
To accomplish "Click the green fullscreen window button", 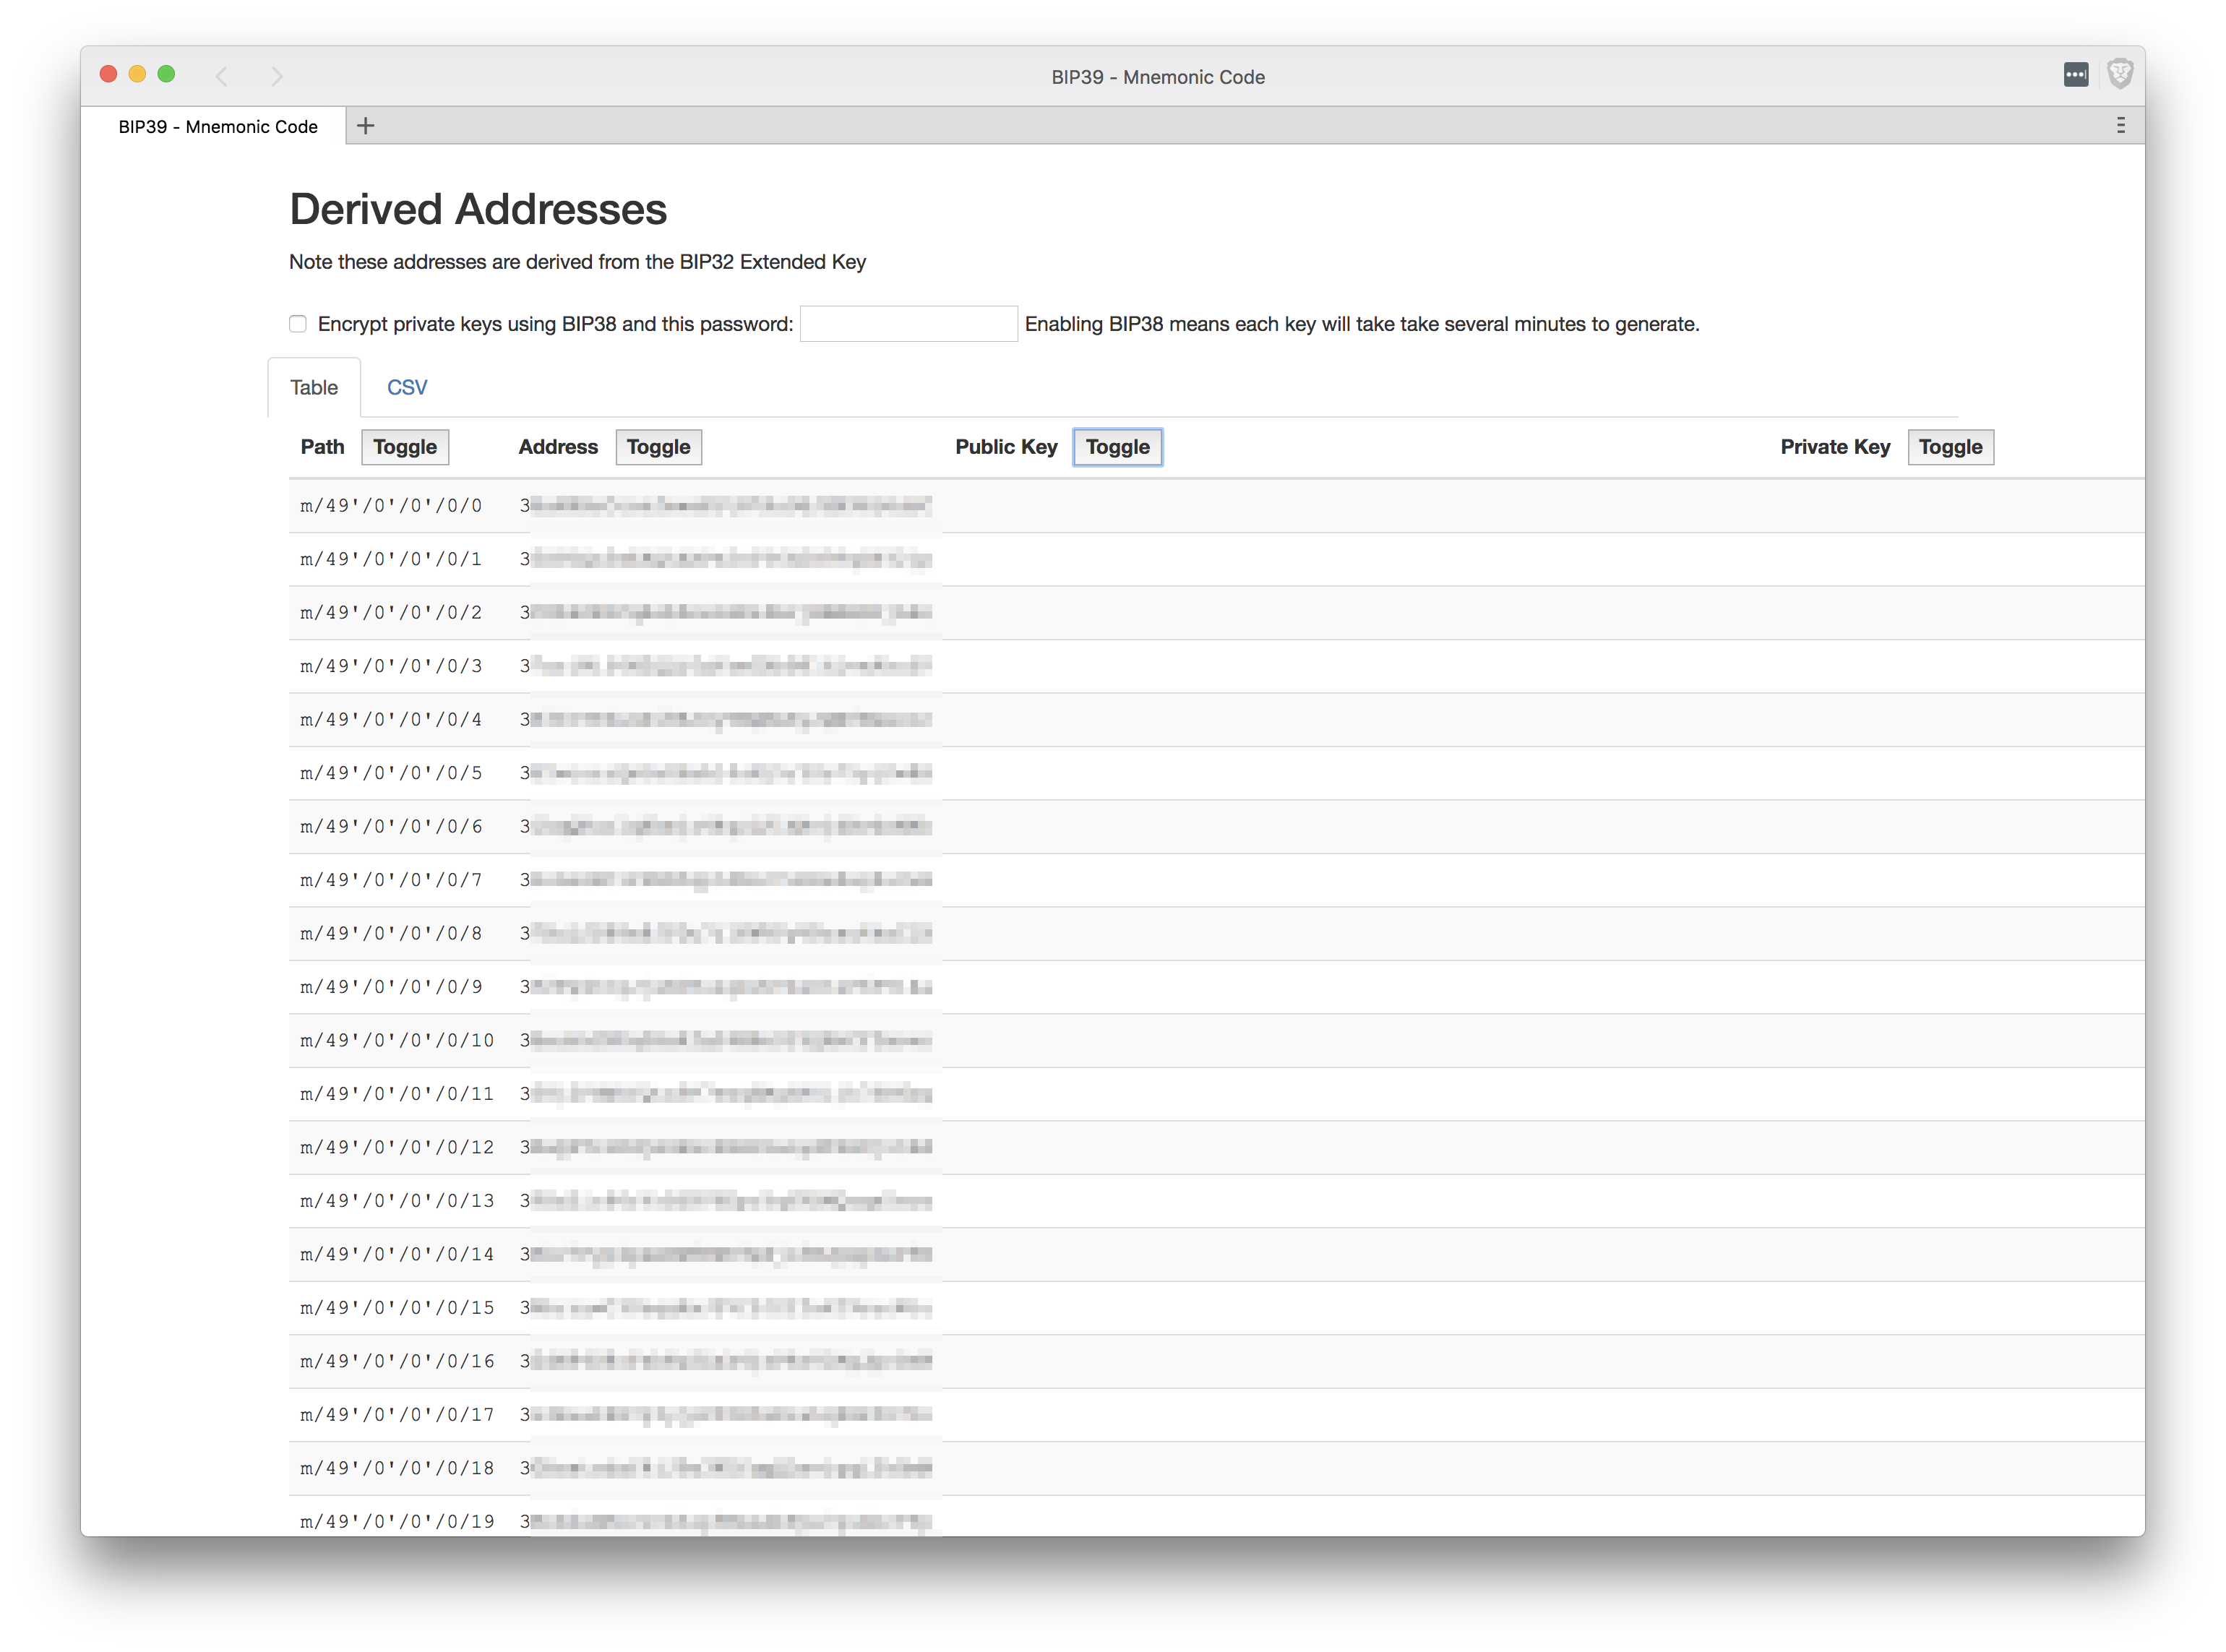I will (x=166, y=74).
